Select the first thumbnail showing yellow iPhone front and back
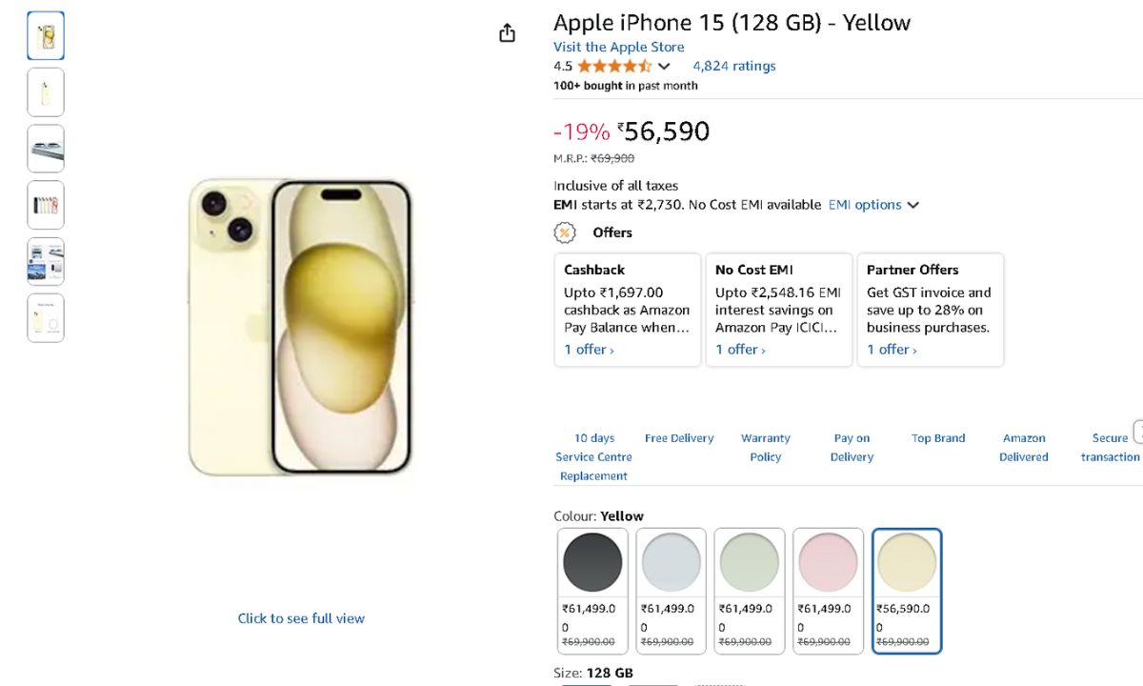 pyautogui.click(x=46, y=36)
